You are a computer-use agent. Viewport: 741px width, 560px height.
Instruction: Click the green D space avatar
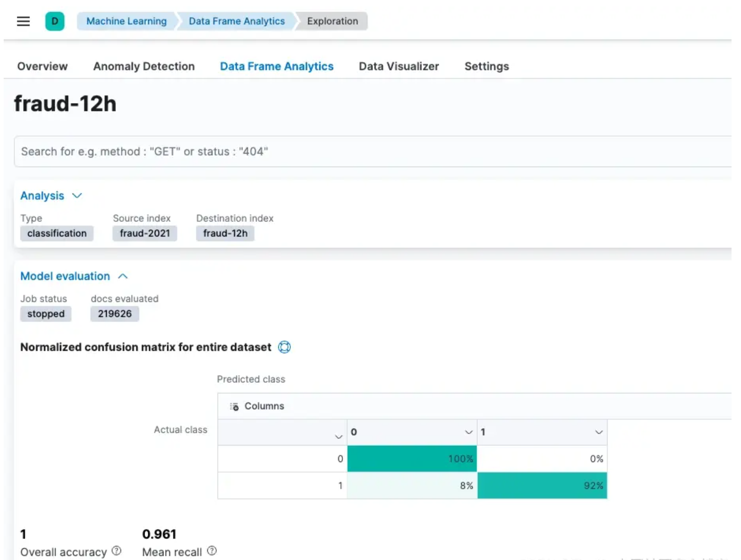[55, 22]
